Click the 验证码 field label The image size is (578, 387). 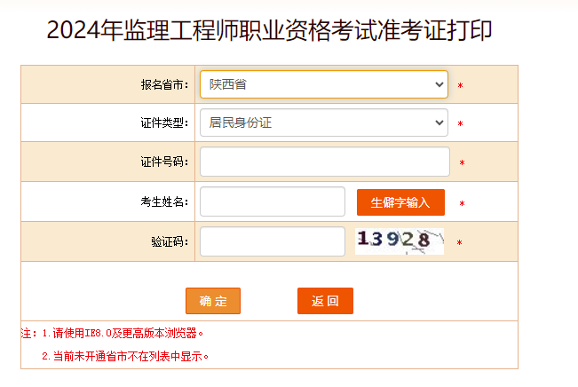point(170,241)
